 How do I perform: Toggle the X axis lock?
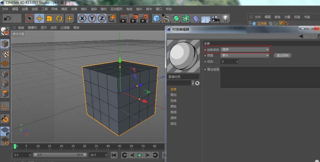(x=82, y=18)
